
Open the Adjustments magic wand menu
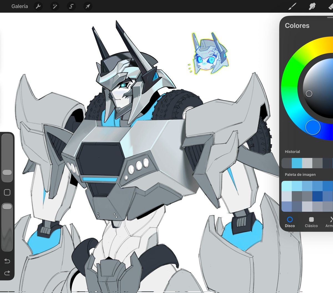55,6
